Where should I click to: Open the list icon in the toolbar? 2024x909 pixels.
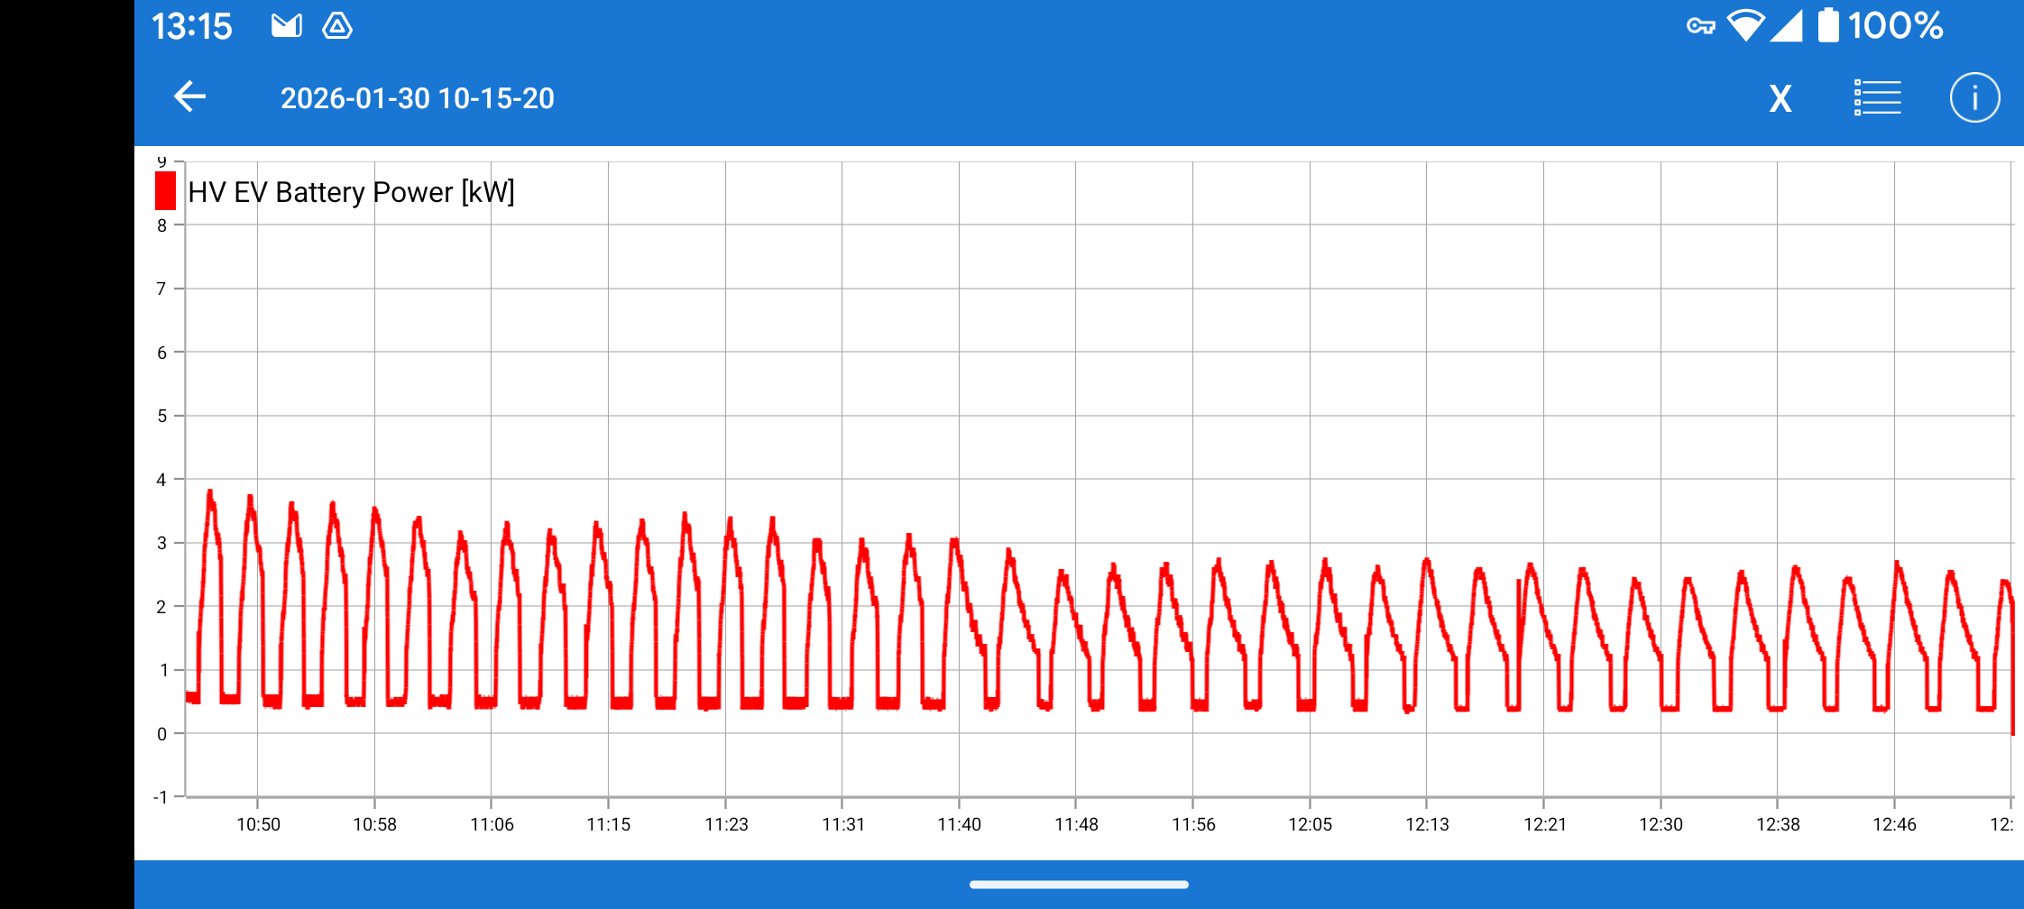tap(1877, 97)
